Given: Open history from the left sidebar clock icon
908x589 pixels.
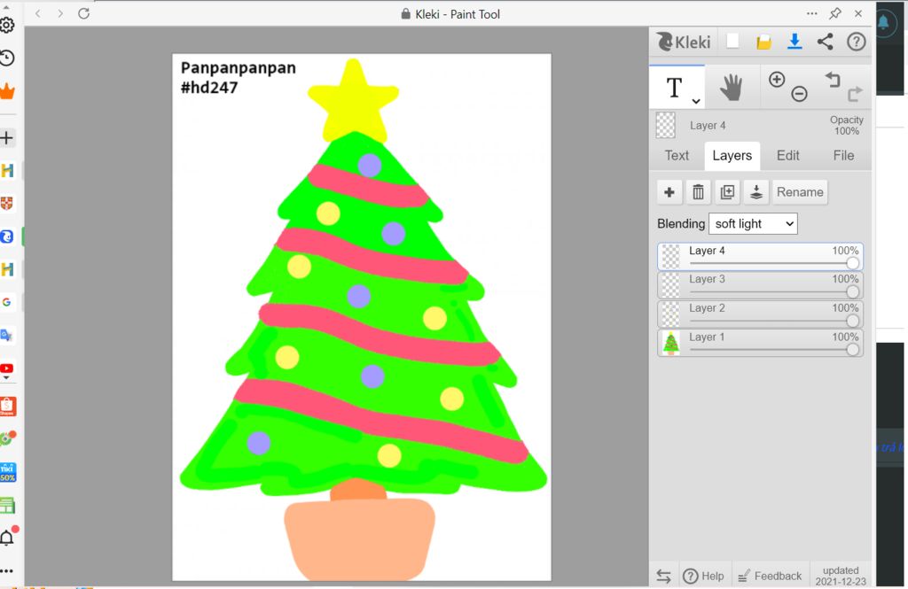Looking at the screenshot, I should [x=7, y=58].
